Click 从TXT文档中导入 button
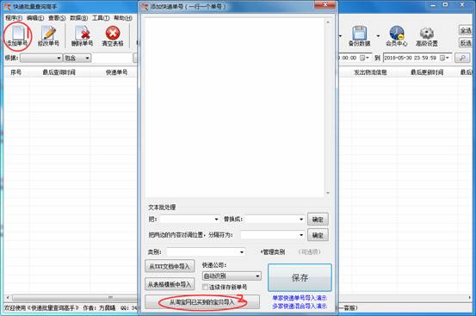 click(x=170, y=267)
